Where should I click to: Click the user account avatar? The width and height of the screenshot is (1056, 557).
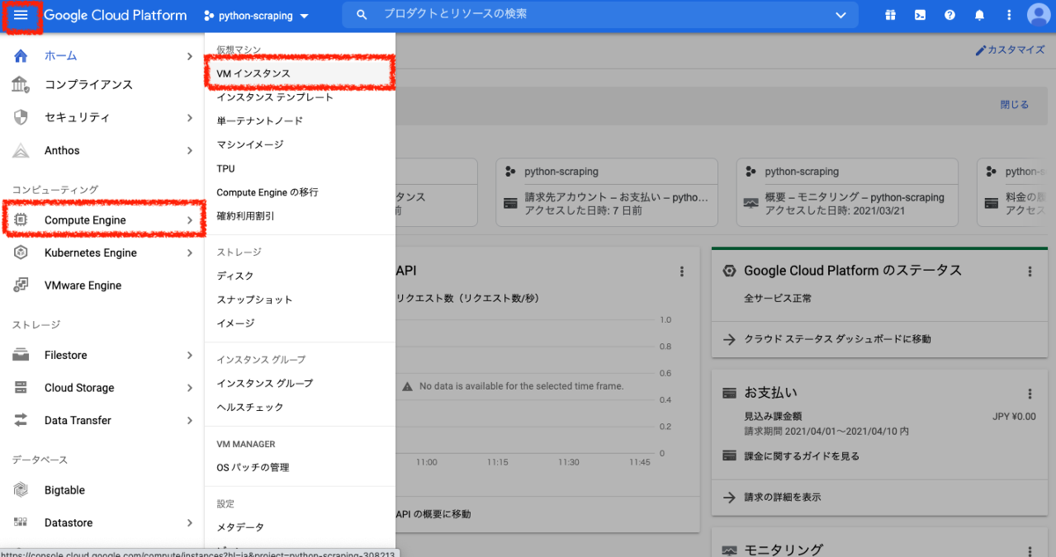pyautogui.click(x=1039, y=15)
